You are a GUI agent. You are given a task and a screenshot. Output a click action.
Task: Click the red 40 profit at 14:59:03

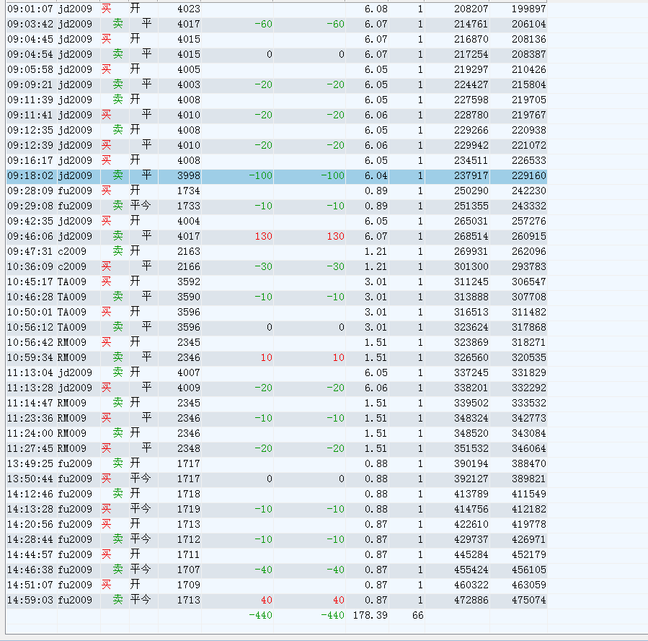click(x=266, y=601)
